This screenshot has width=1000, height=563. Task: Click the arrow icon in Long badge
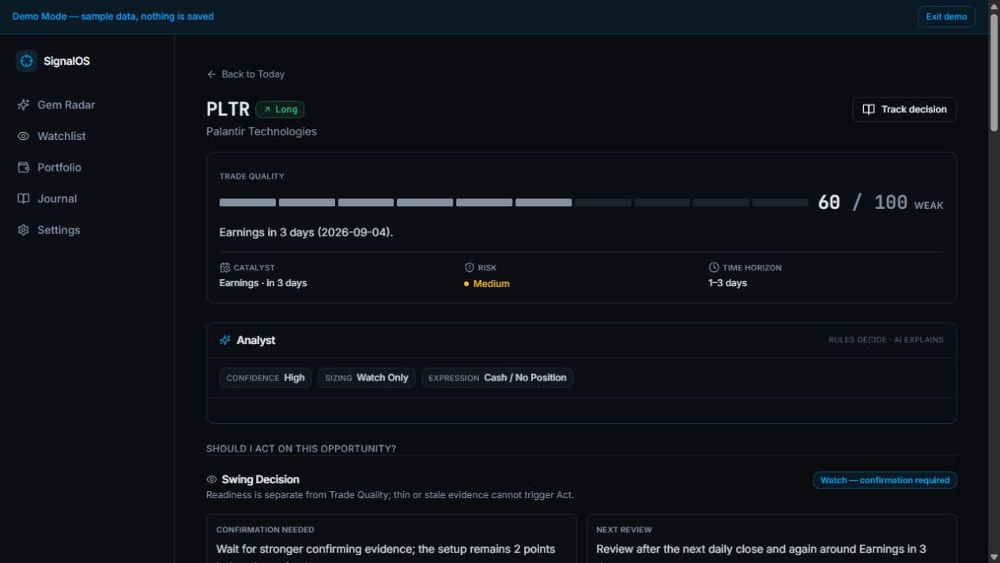267,109
